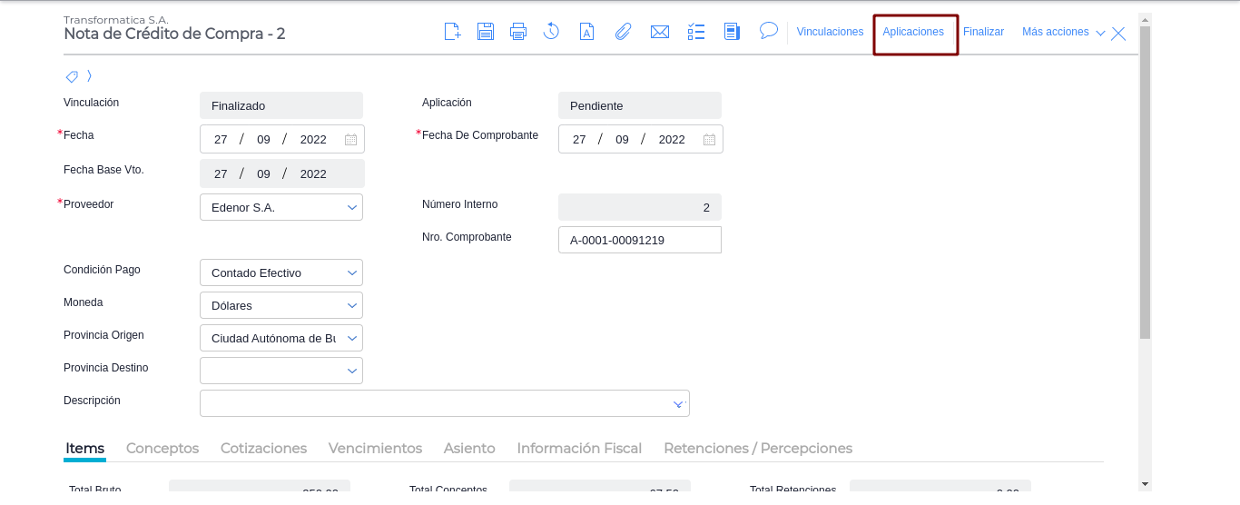1240x505 pixels.
Task: Click the Aplicaciones link
Action: click(913, 32)
